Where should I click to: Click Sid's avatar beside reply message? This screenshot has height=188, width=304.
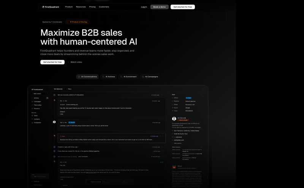pos(54,122)
